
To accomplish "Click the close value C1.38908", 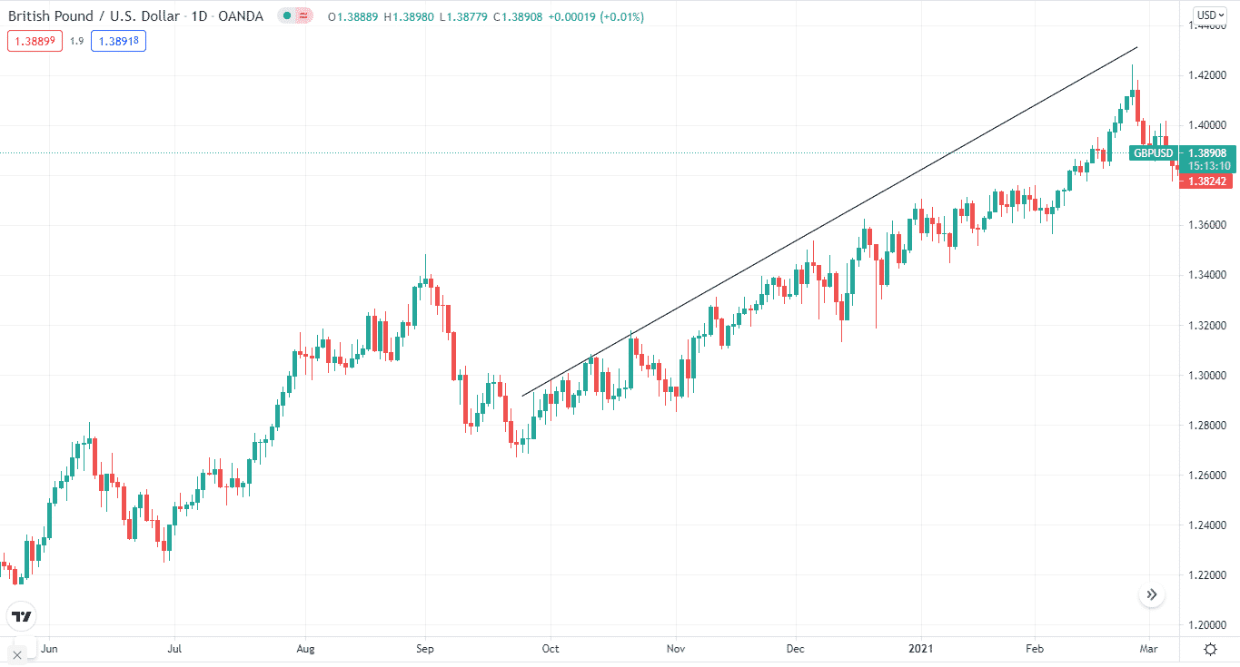I will tap(518, 16).
